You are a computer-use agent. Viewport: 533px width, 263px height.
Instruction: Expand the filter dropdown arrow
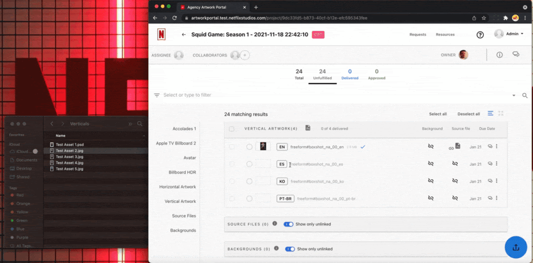[513, 95]
